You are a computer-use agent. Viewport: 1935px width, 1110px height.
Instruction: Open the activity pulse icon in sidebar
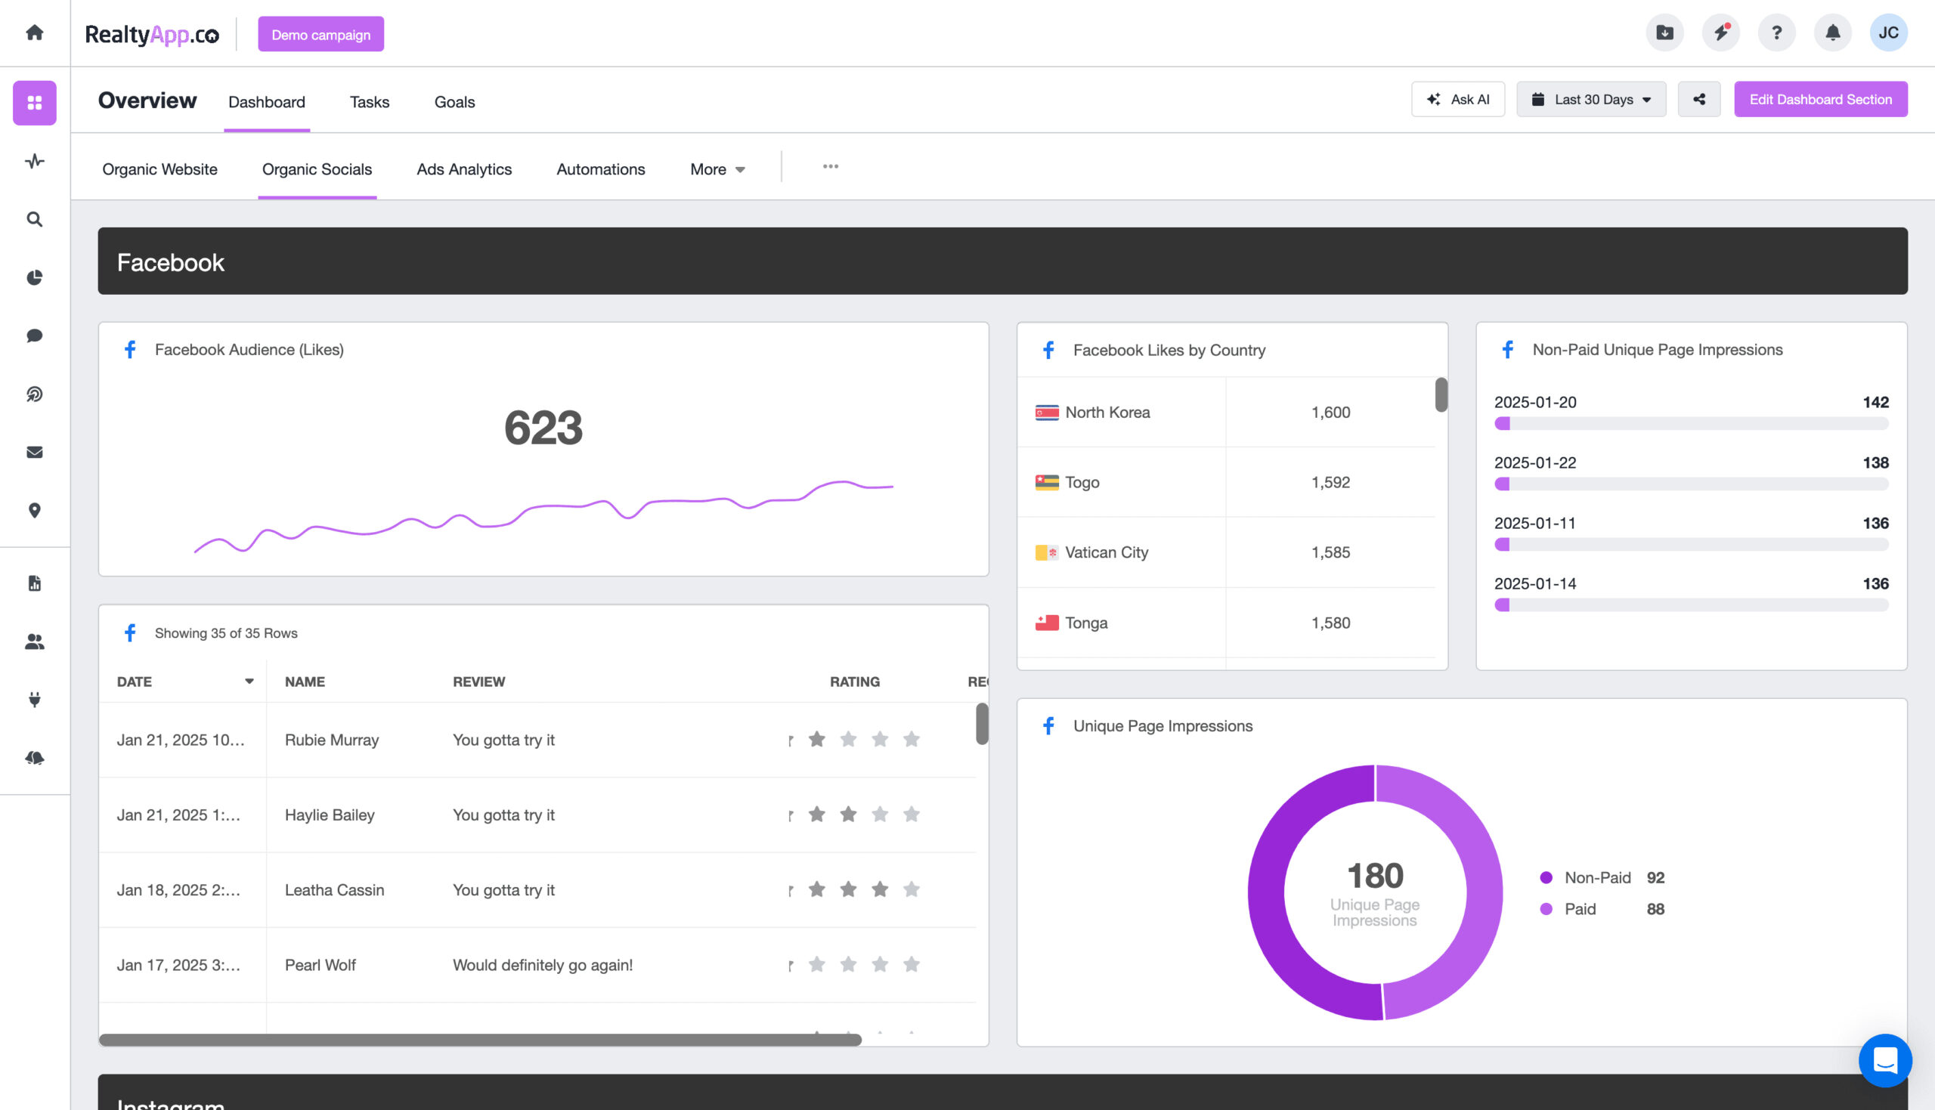[34, 161]
